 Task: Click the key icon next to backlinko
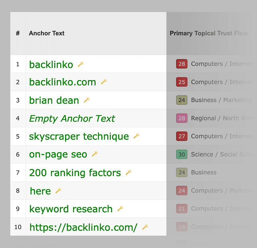(81, 64)
